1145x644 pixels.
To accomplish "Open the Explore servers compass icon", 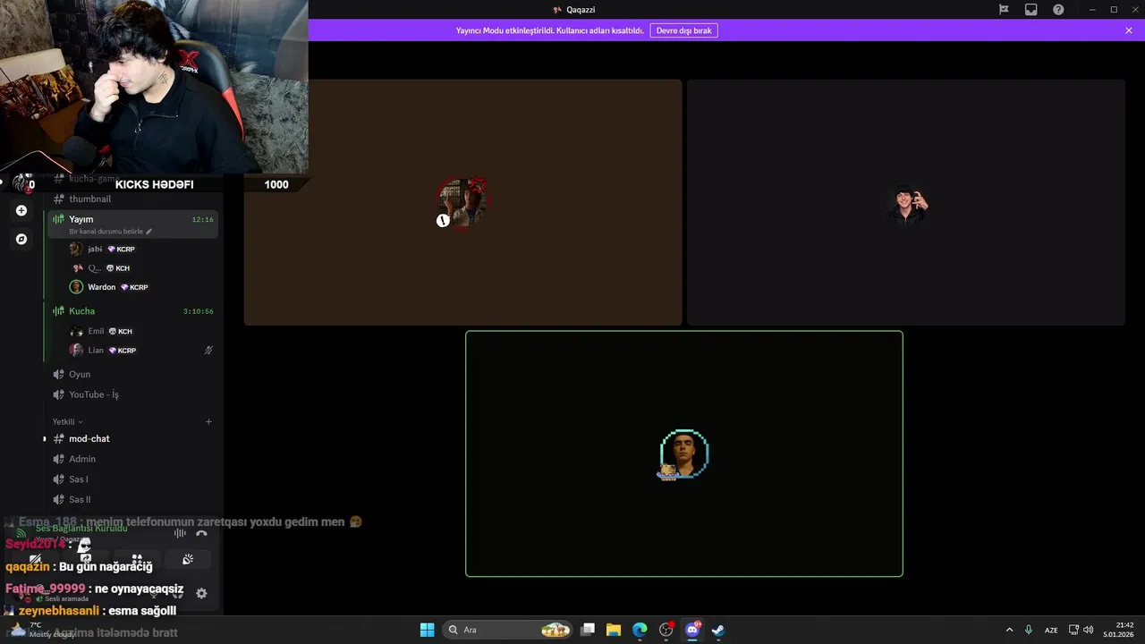I will (21, 239).
